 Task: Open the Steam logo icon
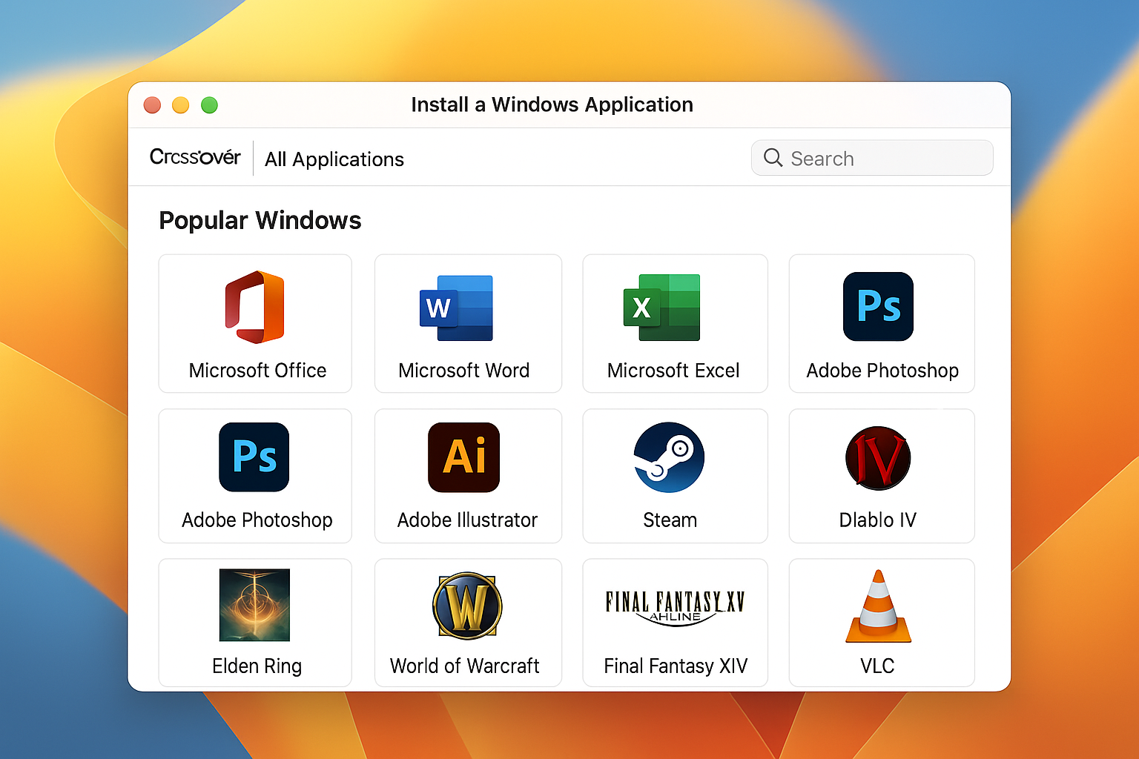pyautogui.click(x=669, y=457)
